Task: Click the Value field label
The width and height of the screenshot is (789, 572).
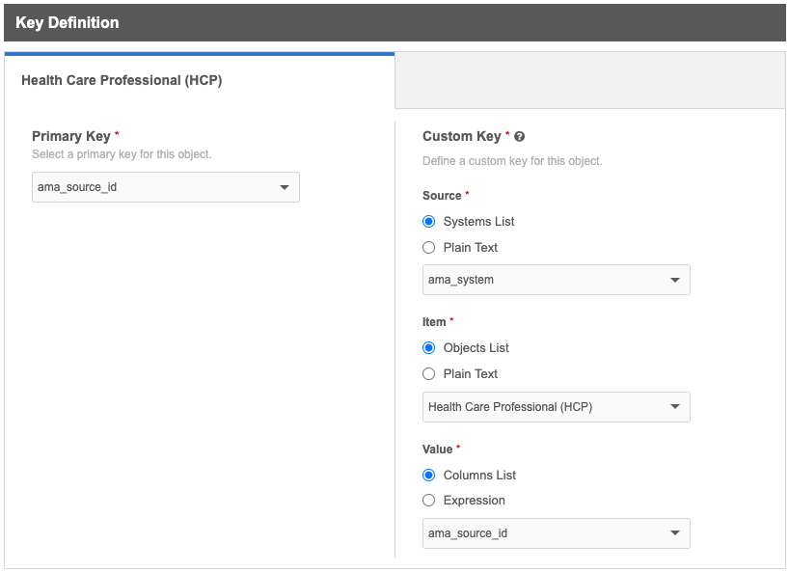Action: (438, 449)
